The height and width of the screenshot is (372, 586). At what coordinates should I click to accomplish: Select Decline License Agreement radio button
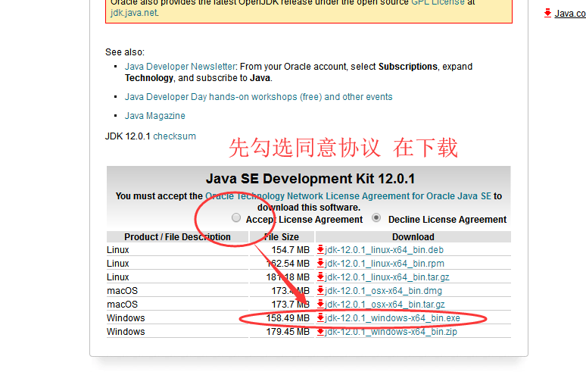(x=376, y=217)
